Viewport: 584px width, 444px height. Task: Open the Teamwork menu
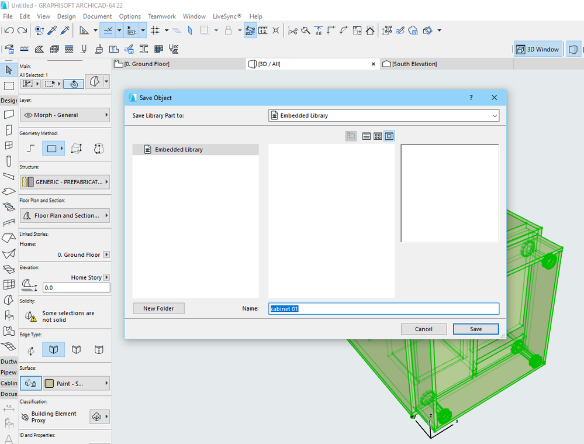pyautogui.click(x=161, y=16)
